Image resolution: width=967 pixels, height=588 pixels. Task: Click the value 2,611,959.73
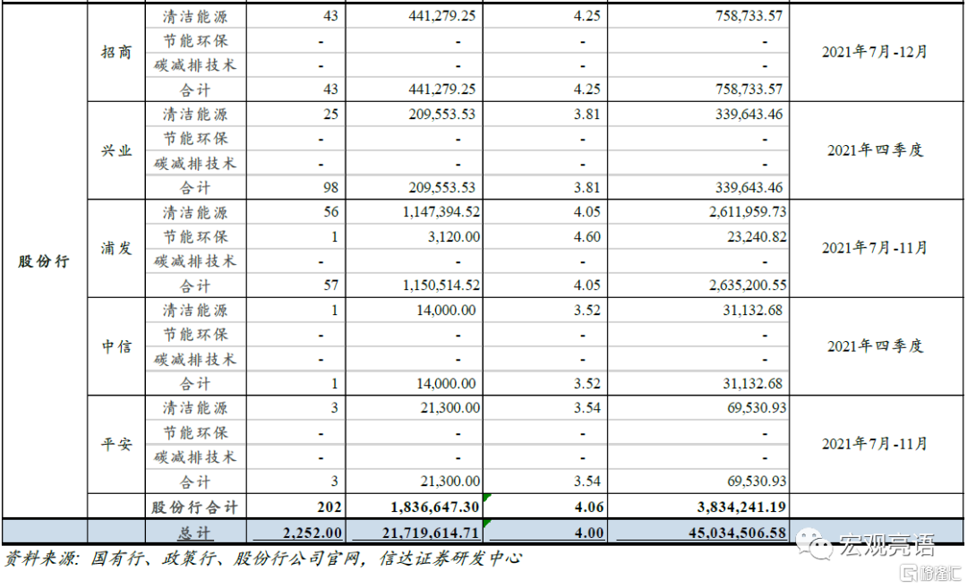[748, 212]
